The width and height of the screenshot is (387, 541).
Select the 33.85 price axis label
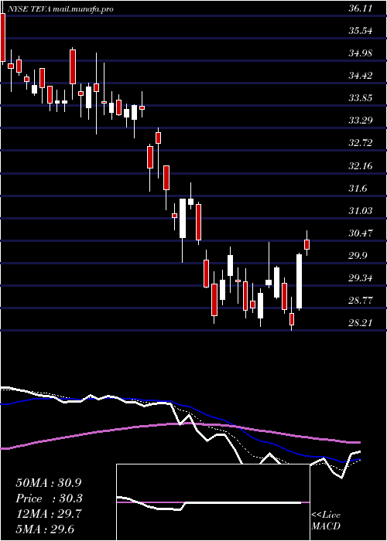(x=361, y=98)
